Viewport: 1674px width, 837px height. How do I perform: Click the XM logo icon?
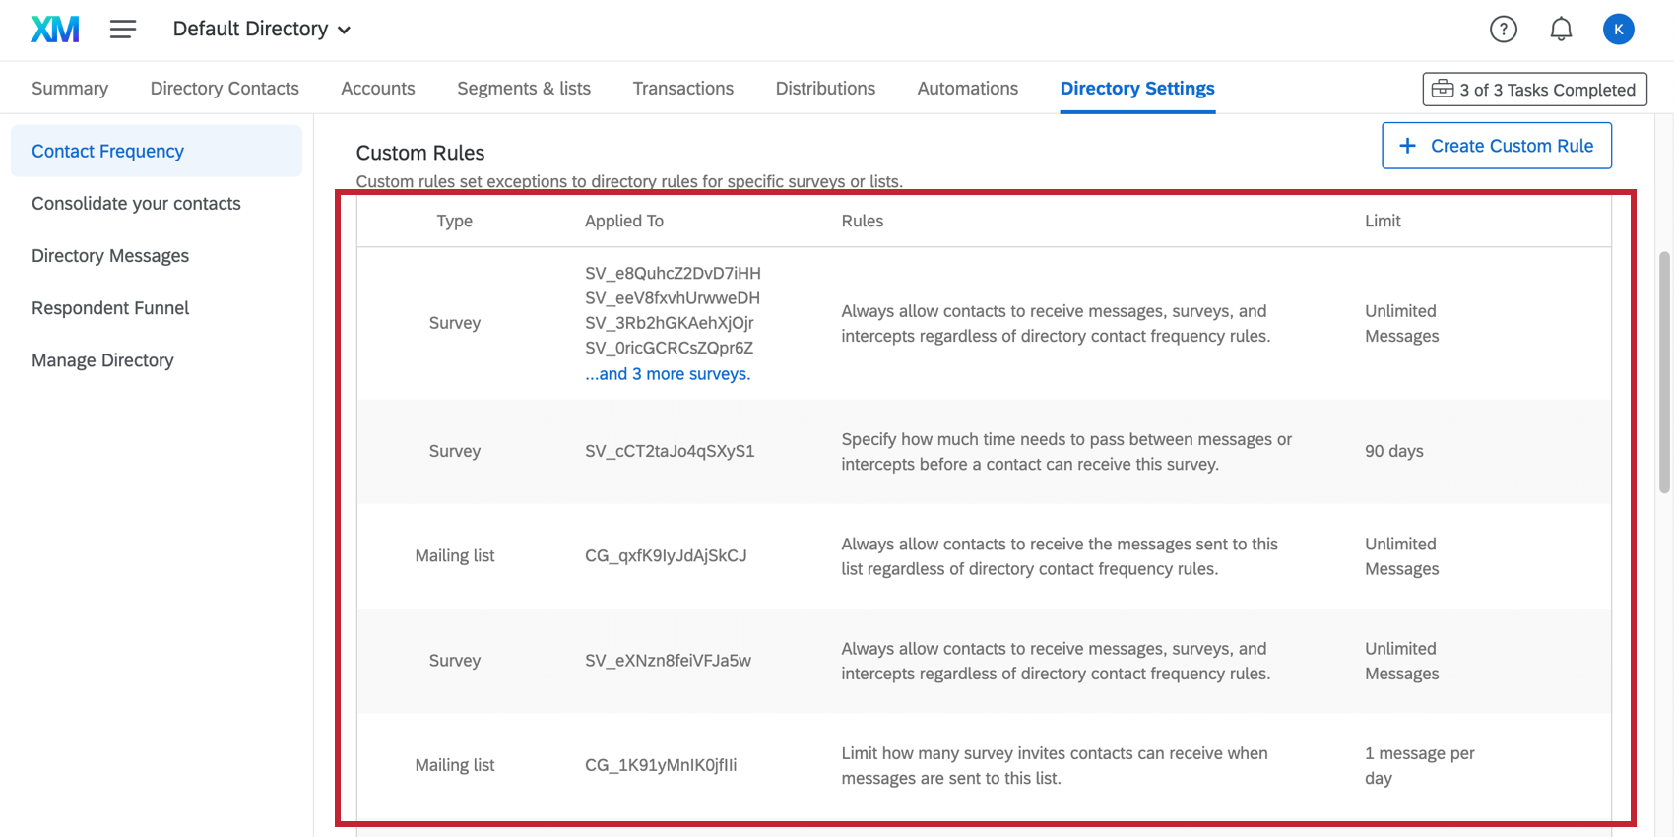pyautogui.click(x=55, y=30)
